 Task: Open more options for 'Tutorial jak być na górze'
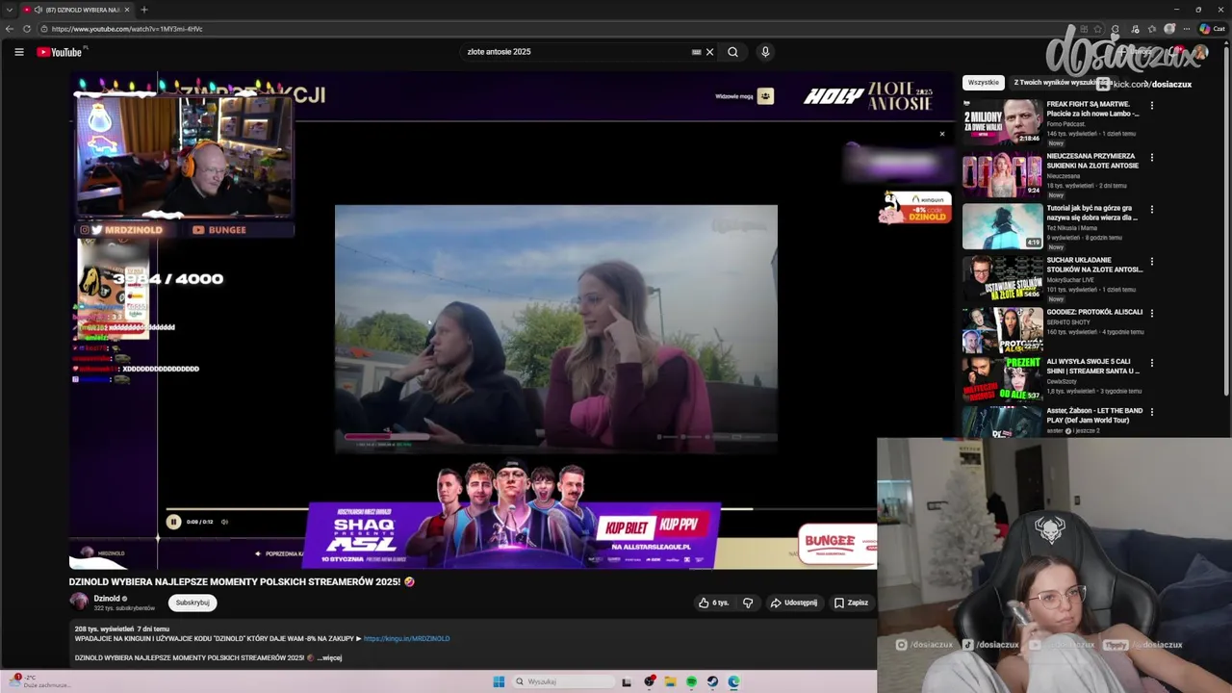pyautogui.click(x=1152, y=209)
